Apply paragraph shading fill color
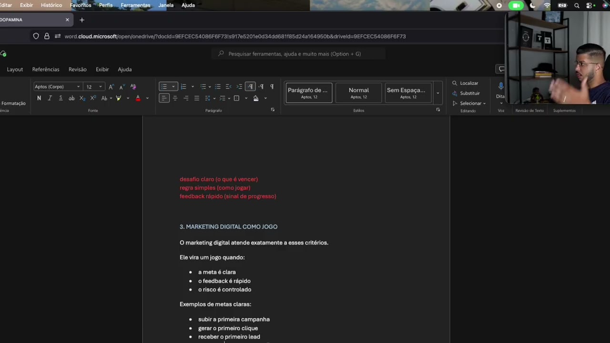610x343 pixels. (256, 98)
